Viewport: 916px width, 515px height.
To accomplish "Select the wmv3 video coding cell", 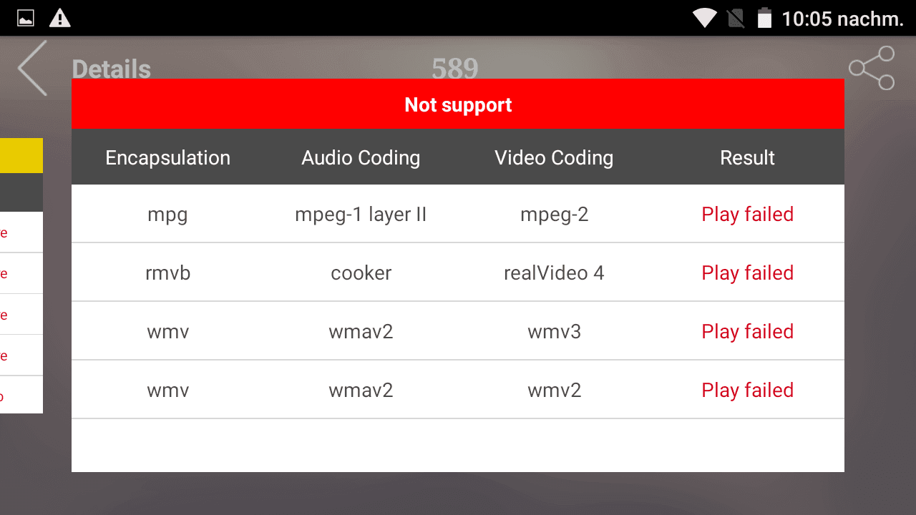I will click(x=555, y=331).
